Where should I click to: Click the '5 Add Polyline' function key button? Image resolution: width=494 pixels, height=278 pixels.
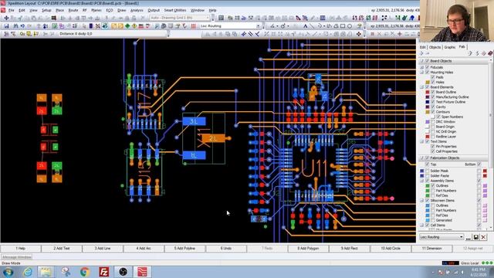(184, 249)
